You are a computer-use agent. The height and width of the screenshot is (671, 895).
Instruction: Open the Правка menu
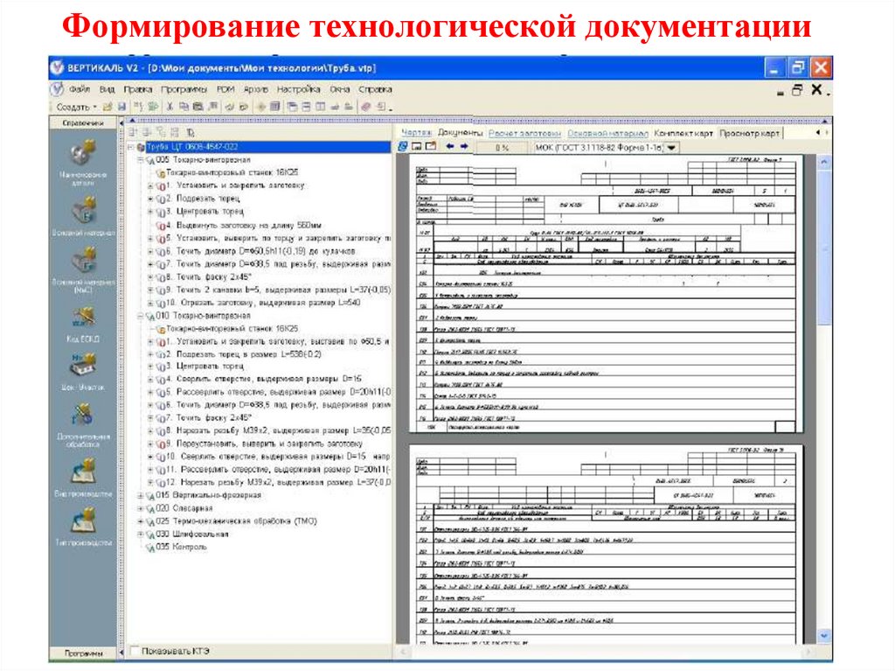pos(137,89)
